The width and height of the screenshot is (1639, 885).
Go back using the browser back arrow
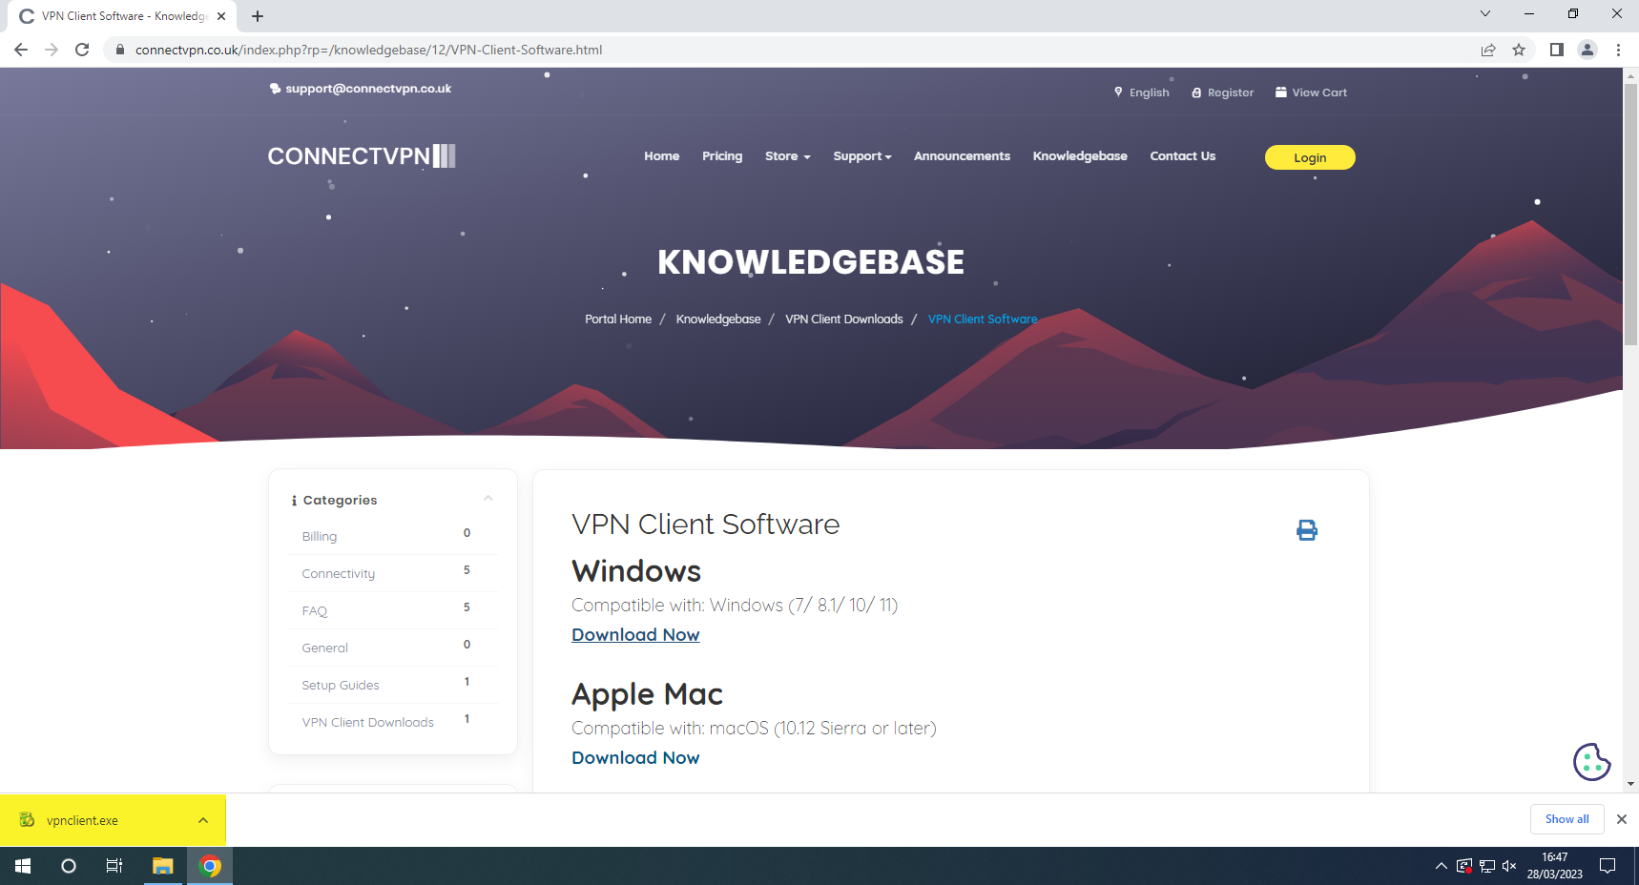tap(21, 50)
